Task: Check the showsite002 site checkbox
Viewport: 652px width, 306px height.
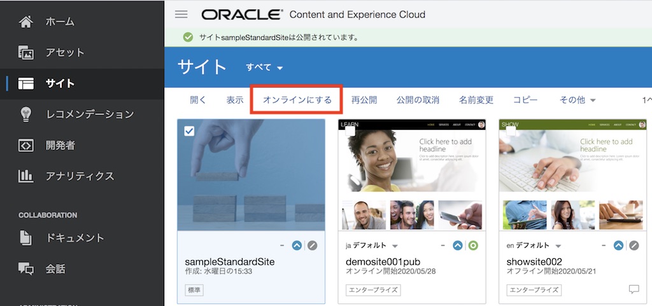Action: coord(510,131)
